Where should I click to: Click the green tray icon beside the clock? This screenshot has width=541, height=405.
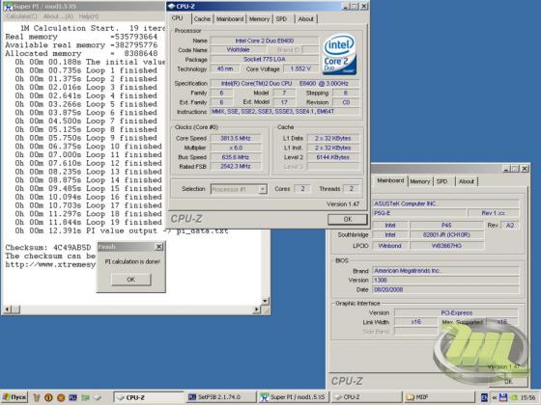tap(514, 397)
